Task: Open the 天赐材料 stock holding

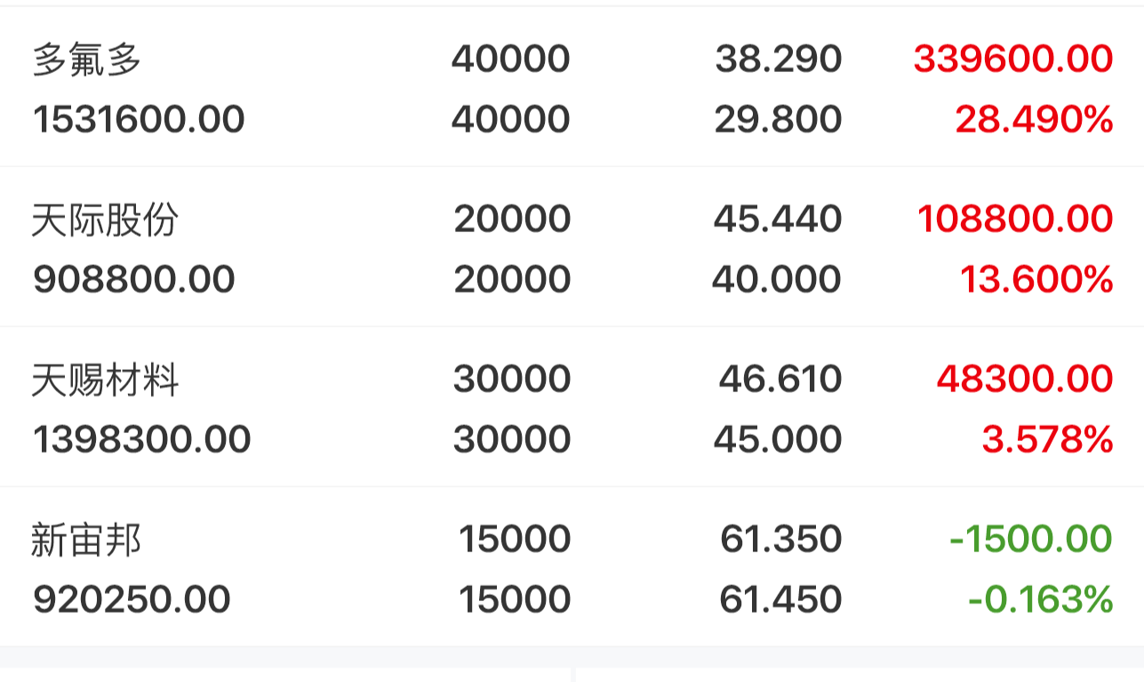Action: click(x=105, y=380)
